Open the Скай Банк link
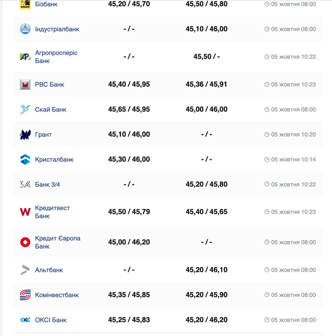This screenshot has height=336, width=332. click(x=51, y=109)
